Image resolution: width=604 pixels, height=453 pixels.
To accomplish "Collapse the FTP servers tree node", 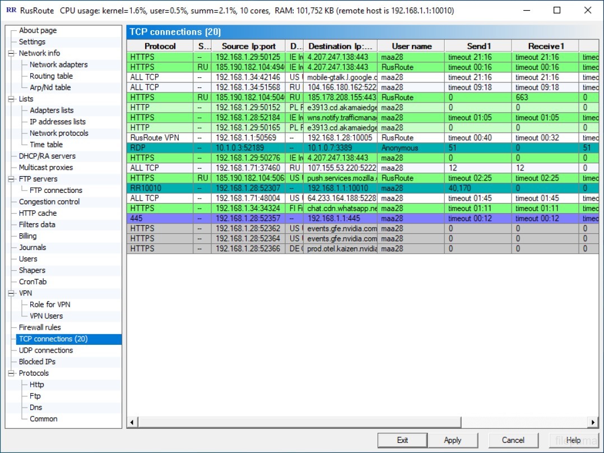I will tap(11, 179).
